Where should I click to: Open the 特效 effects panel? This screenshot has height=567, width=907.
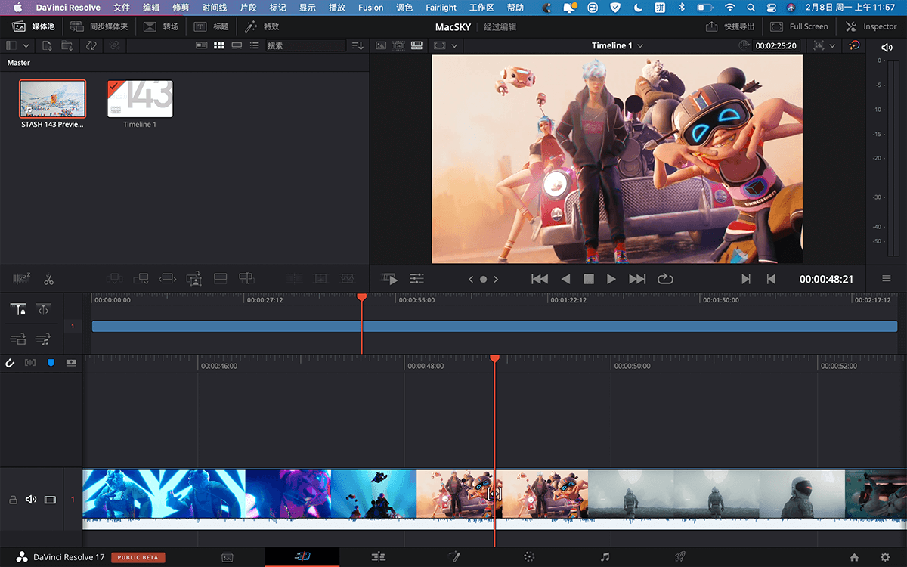(x=262, y=26)
